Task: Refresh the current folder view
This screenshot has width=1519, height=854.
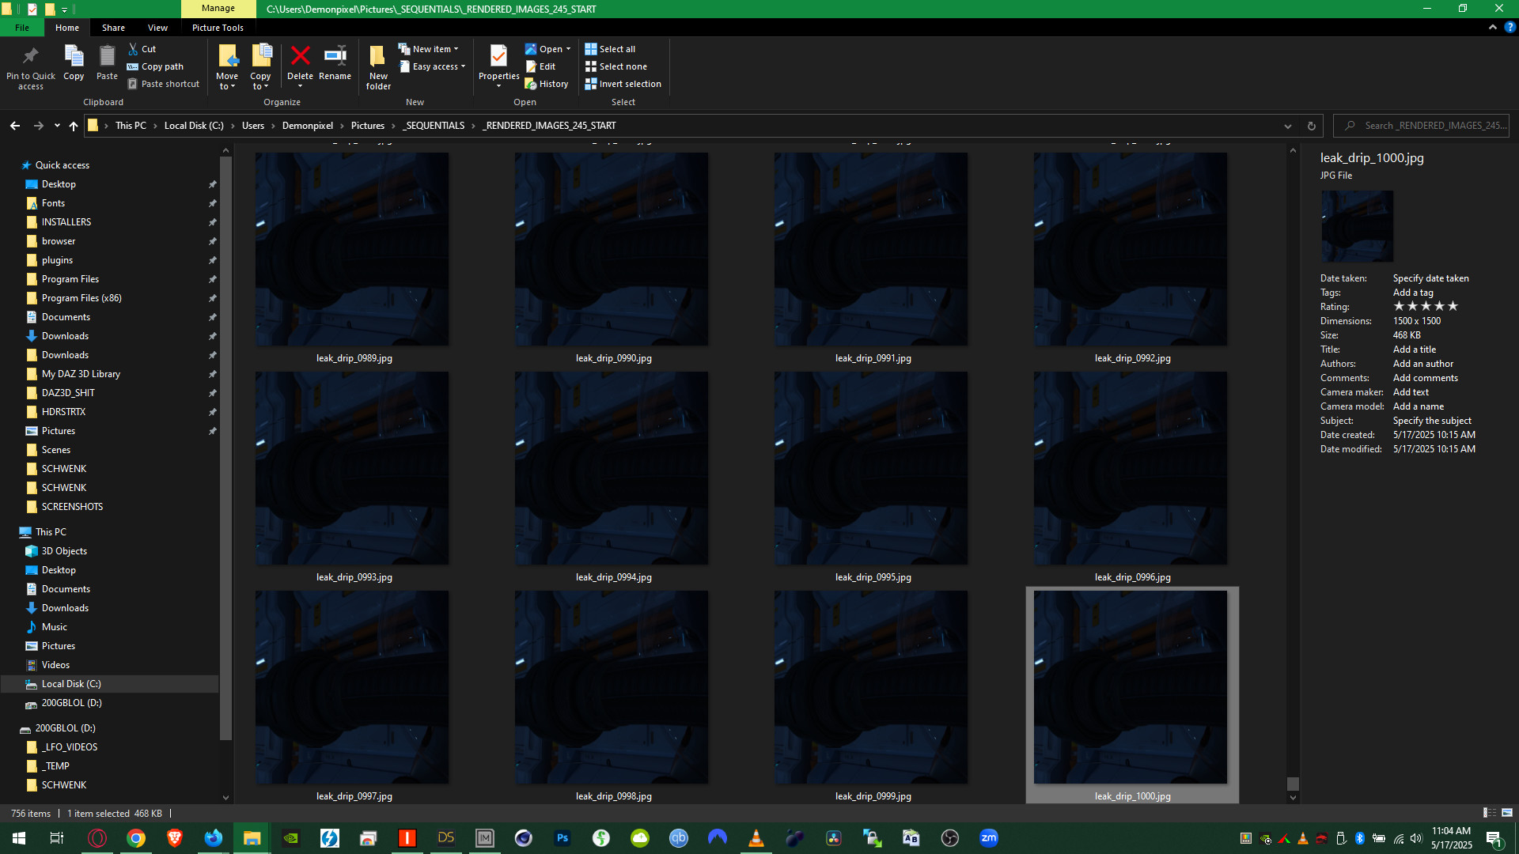Action: [1311, 126]
